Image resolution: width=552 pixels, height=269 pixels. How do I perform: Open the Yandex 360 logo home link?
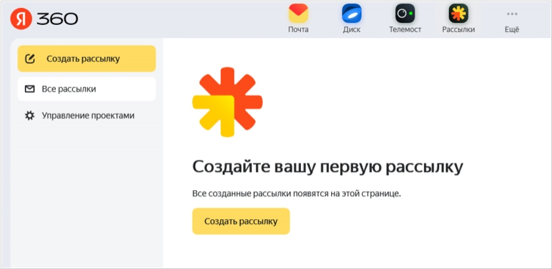tap(44, 19)
